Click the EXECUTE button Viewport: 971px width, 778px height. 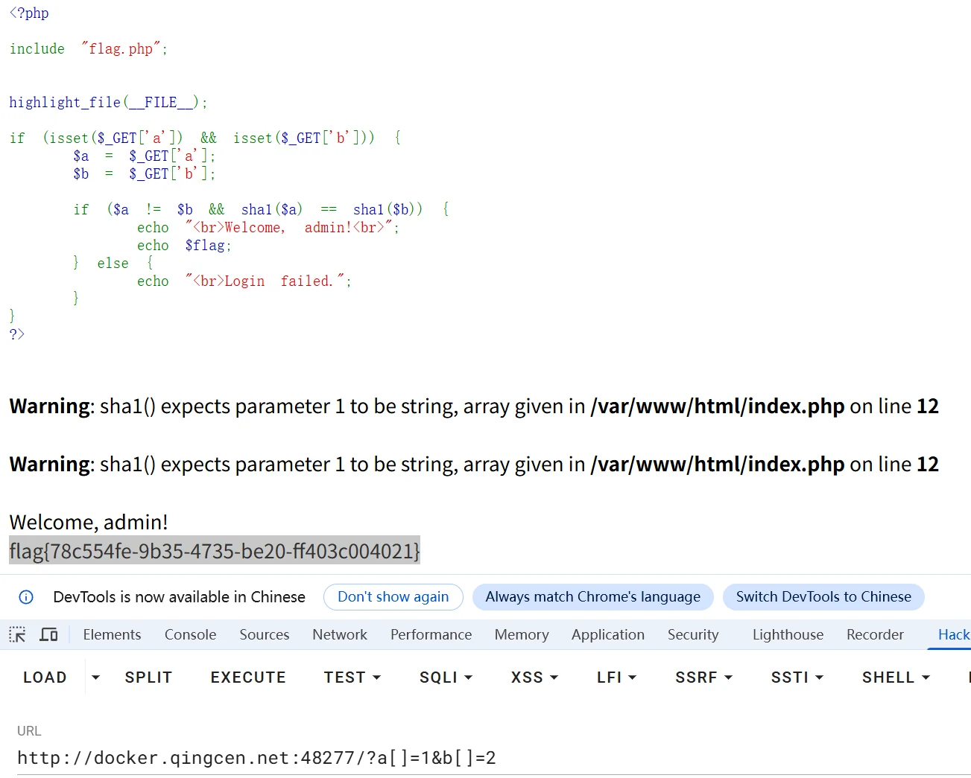[x=248, y=677]
